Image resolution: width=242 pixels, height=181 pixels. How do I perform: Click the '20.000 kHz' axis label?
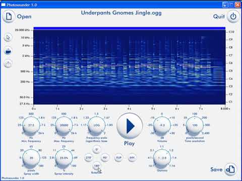click(22, 30)
